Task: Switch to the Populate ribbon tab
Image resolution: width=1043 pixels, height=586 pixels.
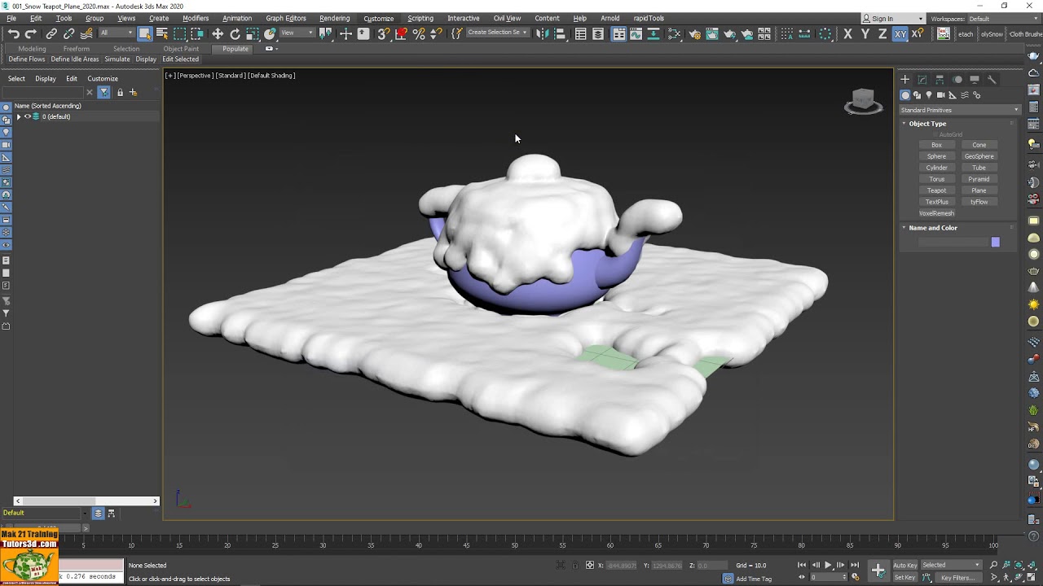Action: point(235,49)
